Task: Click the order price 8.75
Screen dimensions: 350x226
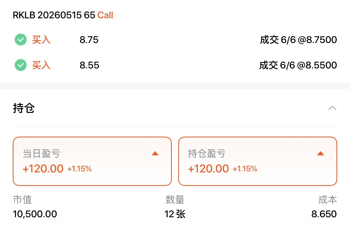Action: [89, 40]
